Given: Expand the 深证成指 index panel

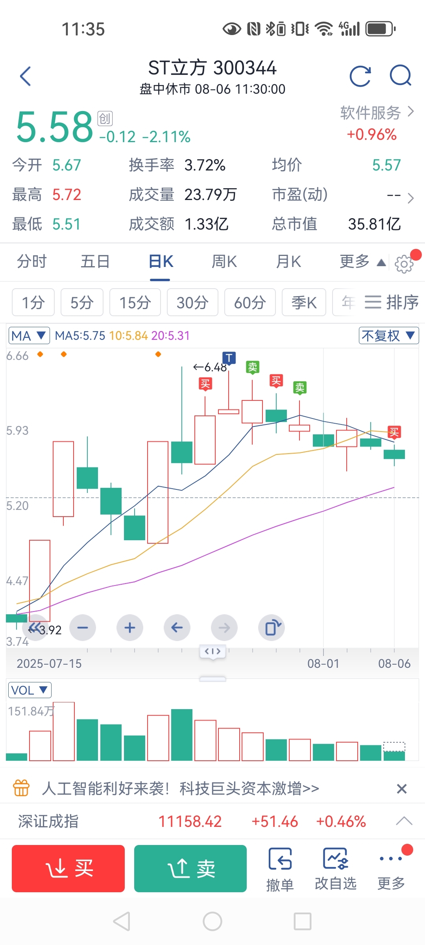Looking at the screenshot, I should [x=404, y=821].
